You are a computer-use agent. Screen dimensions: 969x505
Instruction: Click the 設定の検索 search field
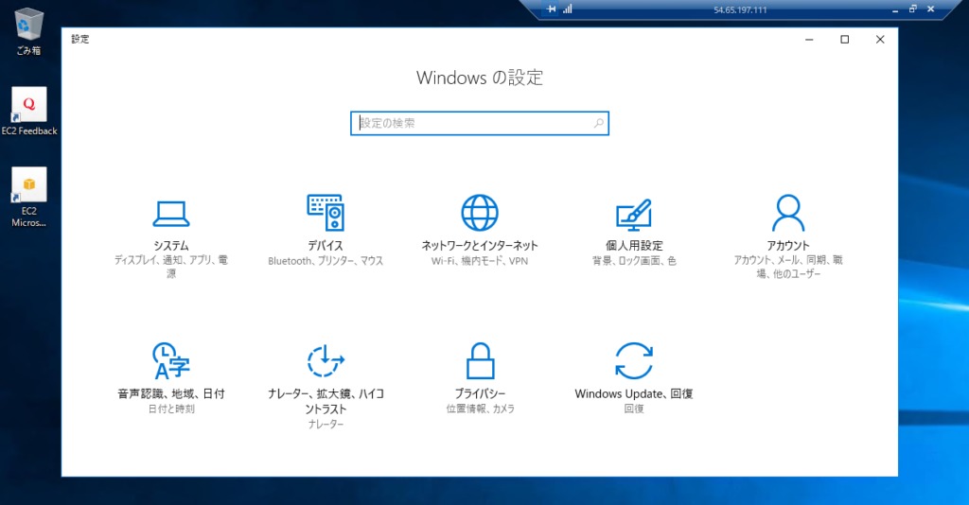[x=480, y=124]
